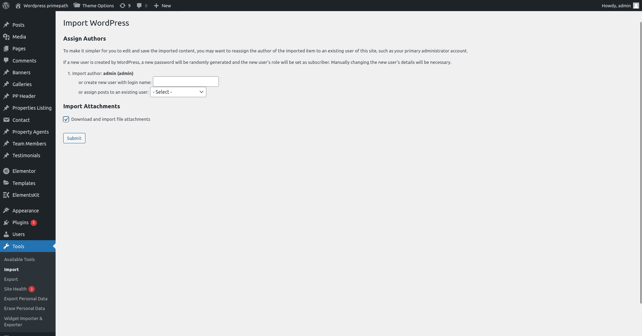The width and height of the screenshot is (642, 336).
Task: Click the Comments bubble icon in the sidebar
Action: [6, 60]
